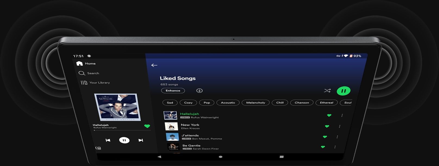This screenshot has height=166, width=439.
Task: Click the now-playing Hallelujah title in sidebar
Action: (101, 125)
